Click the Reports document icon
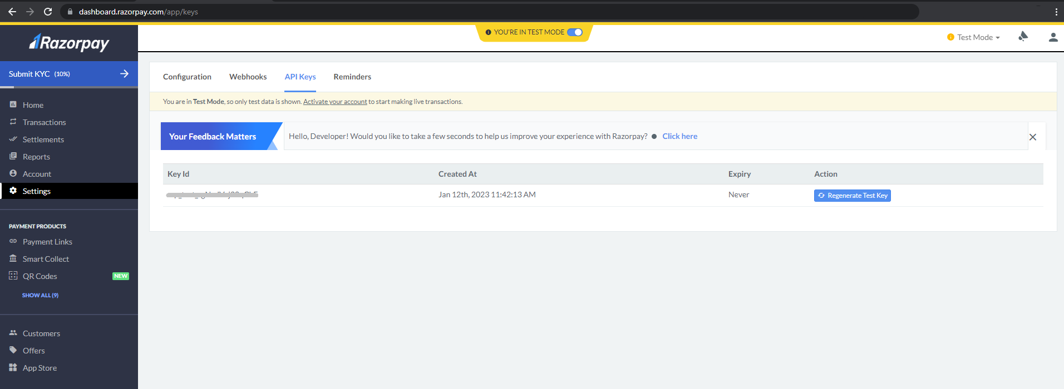1064x389 pixels. [x=13, y=156]
